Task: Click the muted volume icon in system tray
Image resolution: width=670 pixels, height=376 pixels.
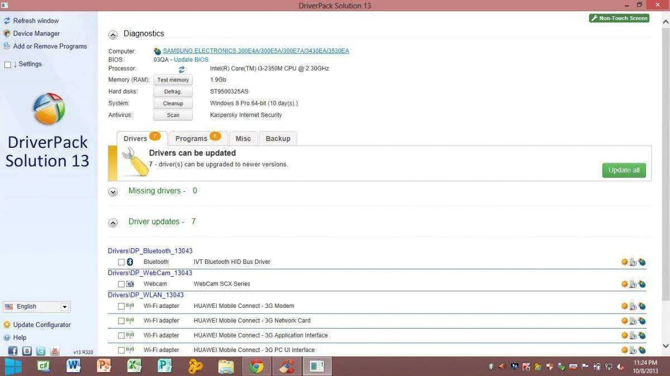Action: click(x=621, y=367)
